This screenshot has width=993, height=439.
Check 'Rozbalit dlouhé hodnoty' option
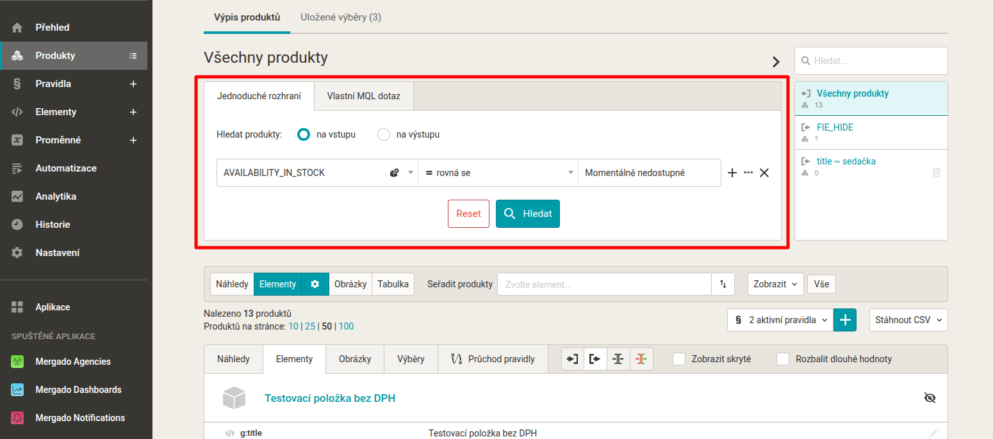click(783, 359)
